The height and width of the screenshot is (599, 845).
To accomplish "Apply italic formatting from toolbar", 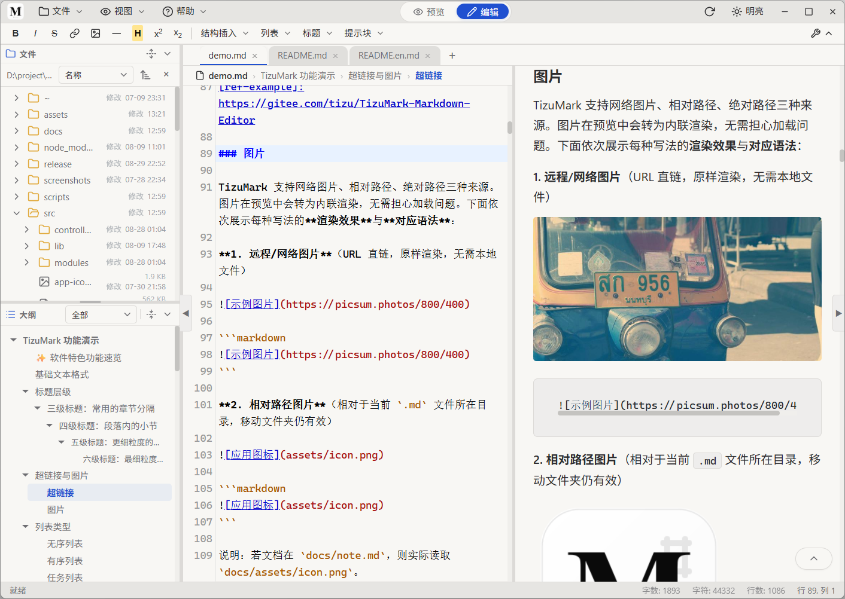I will click(x=35, y=33).
